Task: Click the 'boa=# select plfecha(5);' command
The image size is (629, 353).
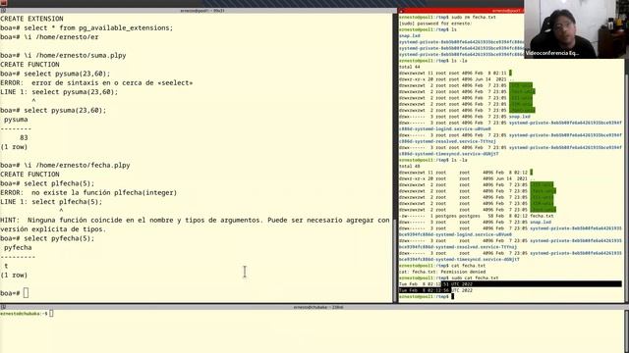Action: (47, 183)
